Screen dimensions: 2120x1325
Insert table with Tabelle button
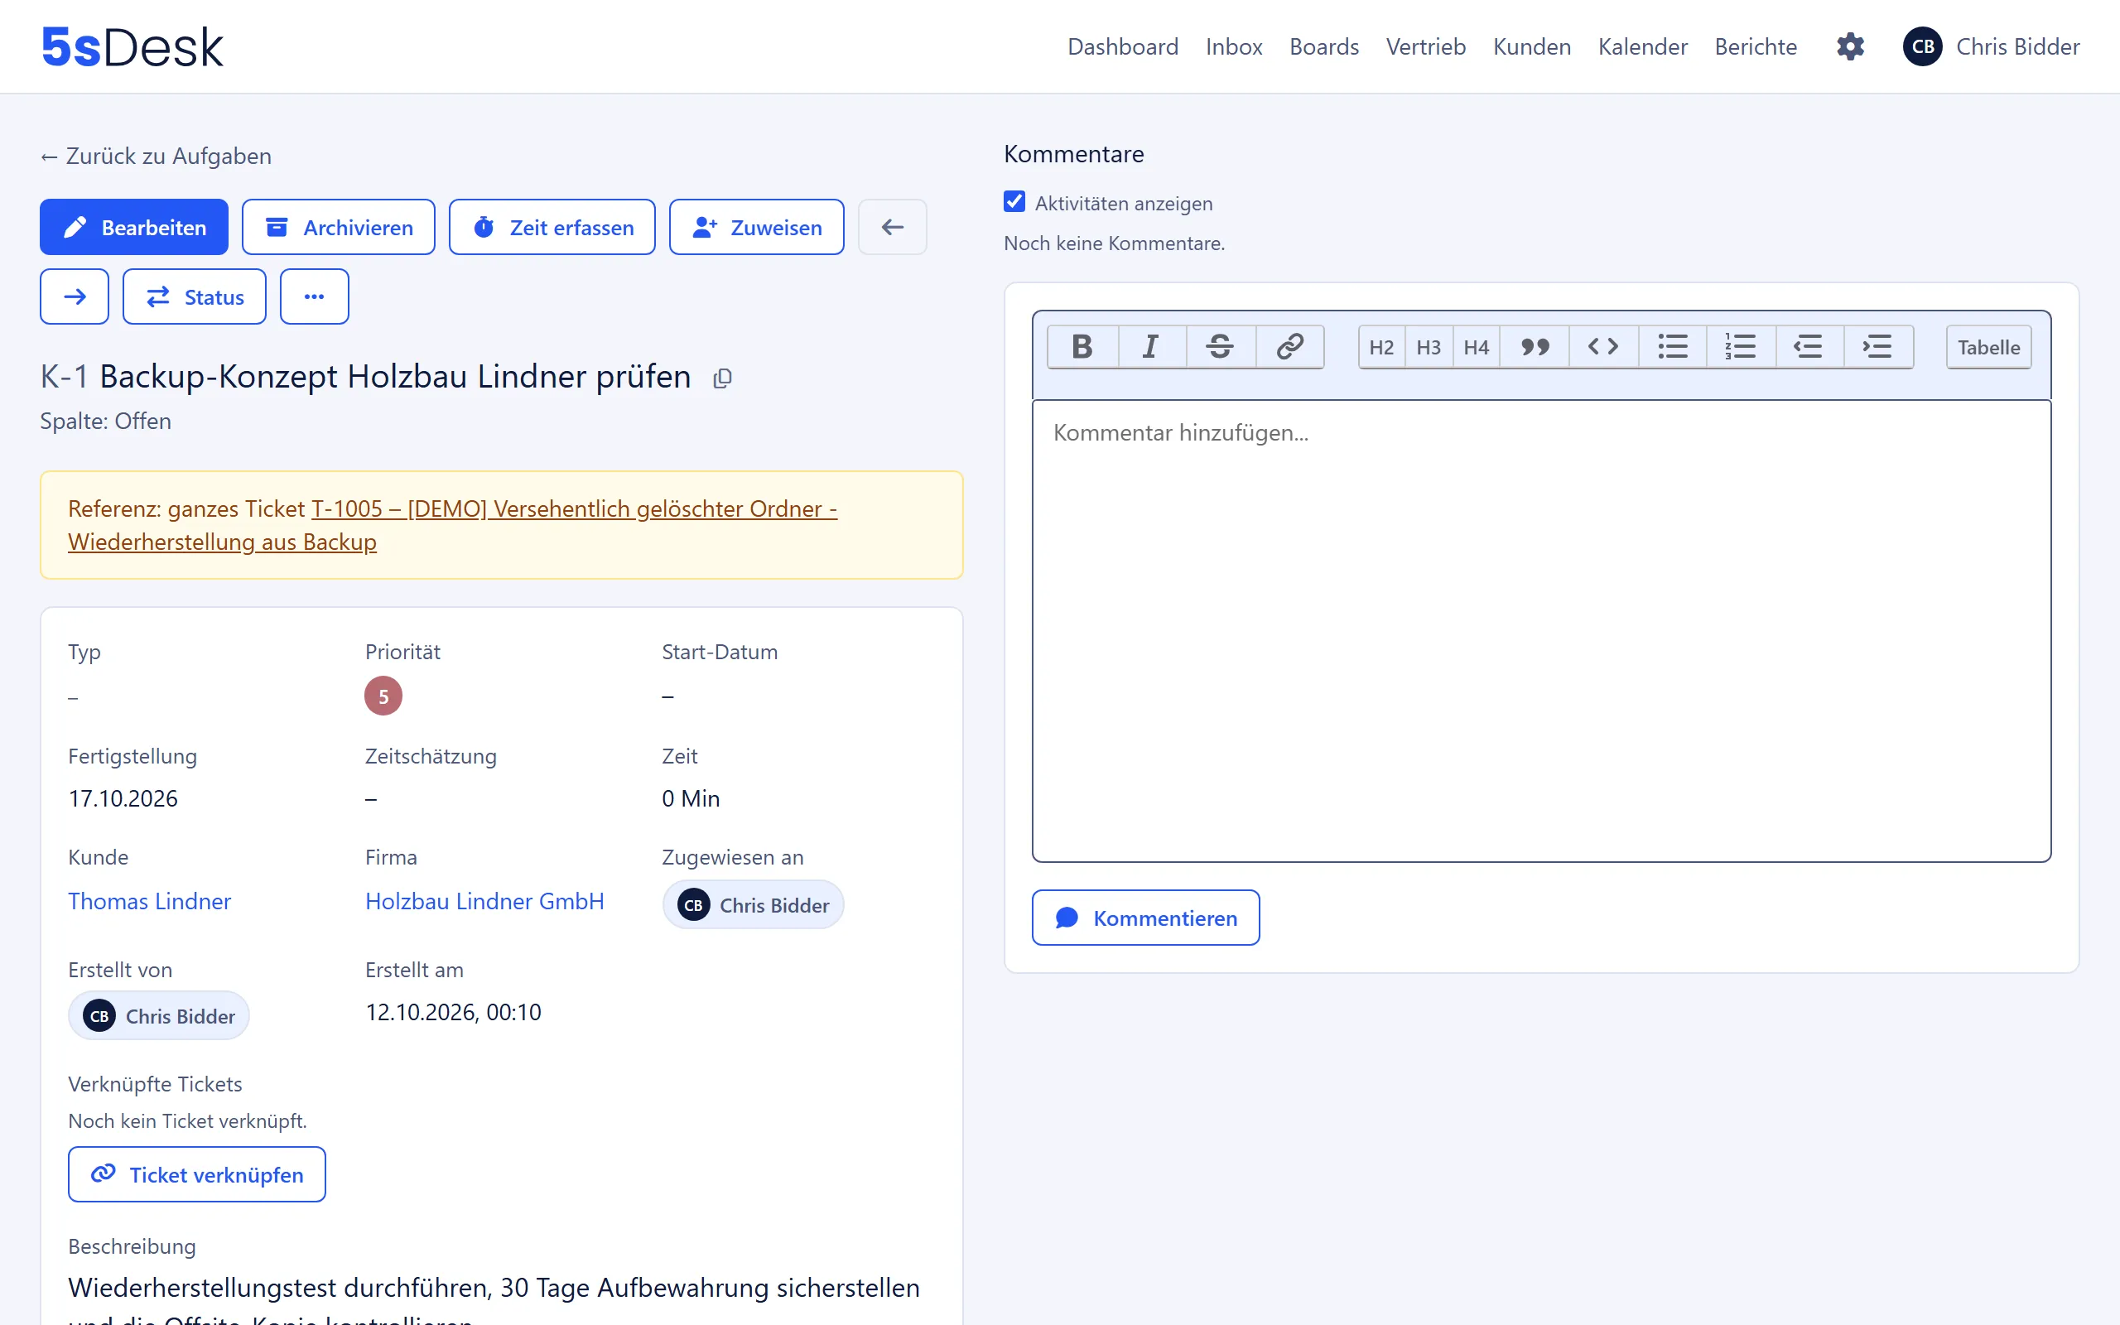pyautogui.click(x=1988, y=347)
